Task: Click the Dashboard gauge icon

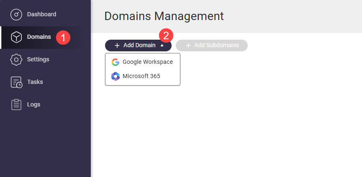Action: click(16, 15)
